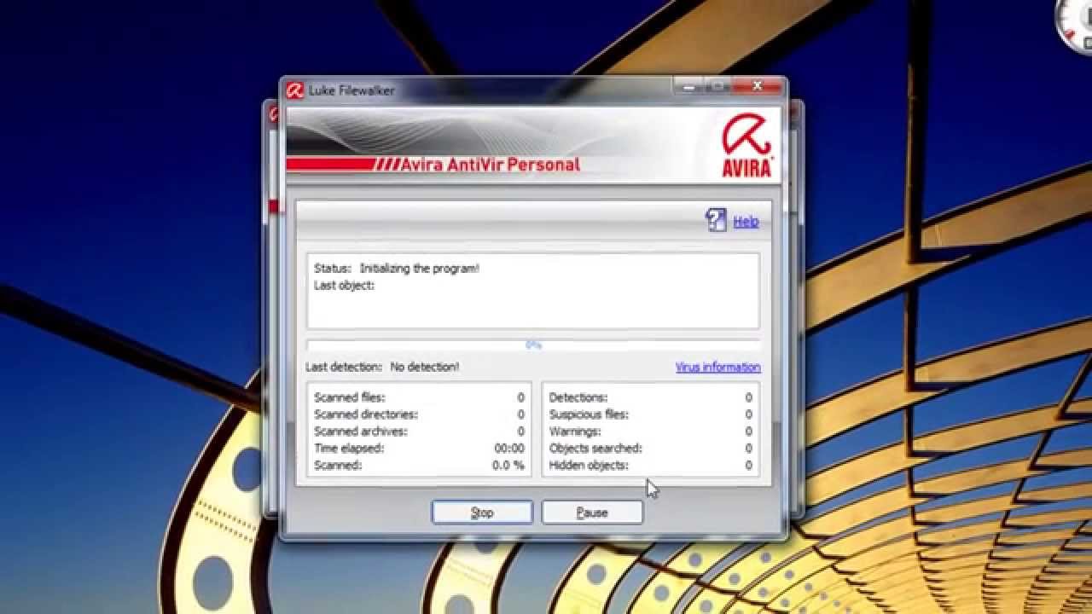This screenshot has height=614, width=1092.
Task: Close the Luke Filewalker window
Action: tap(757, 86)
